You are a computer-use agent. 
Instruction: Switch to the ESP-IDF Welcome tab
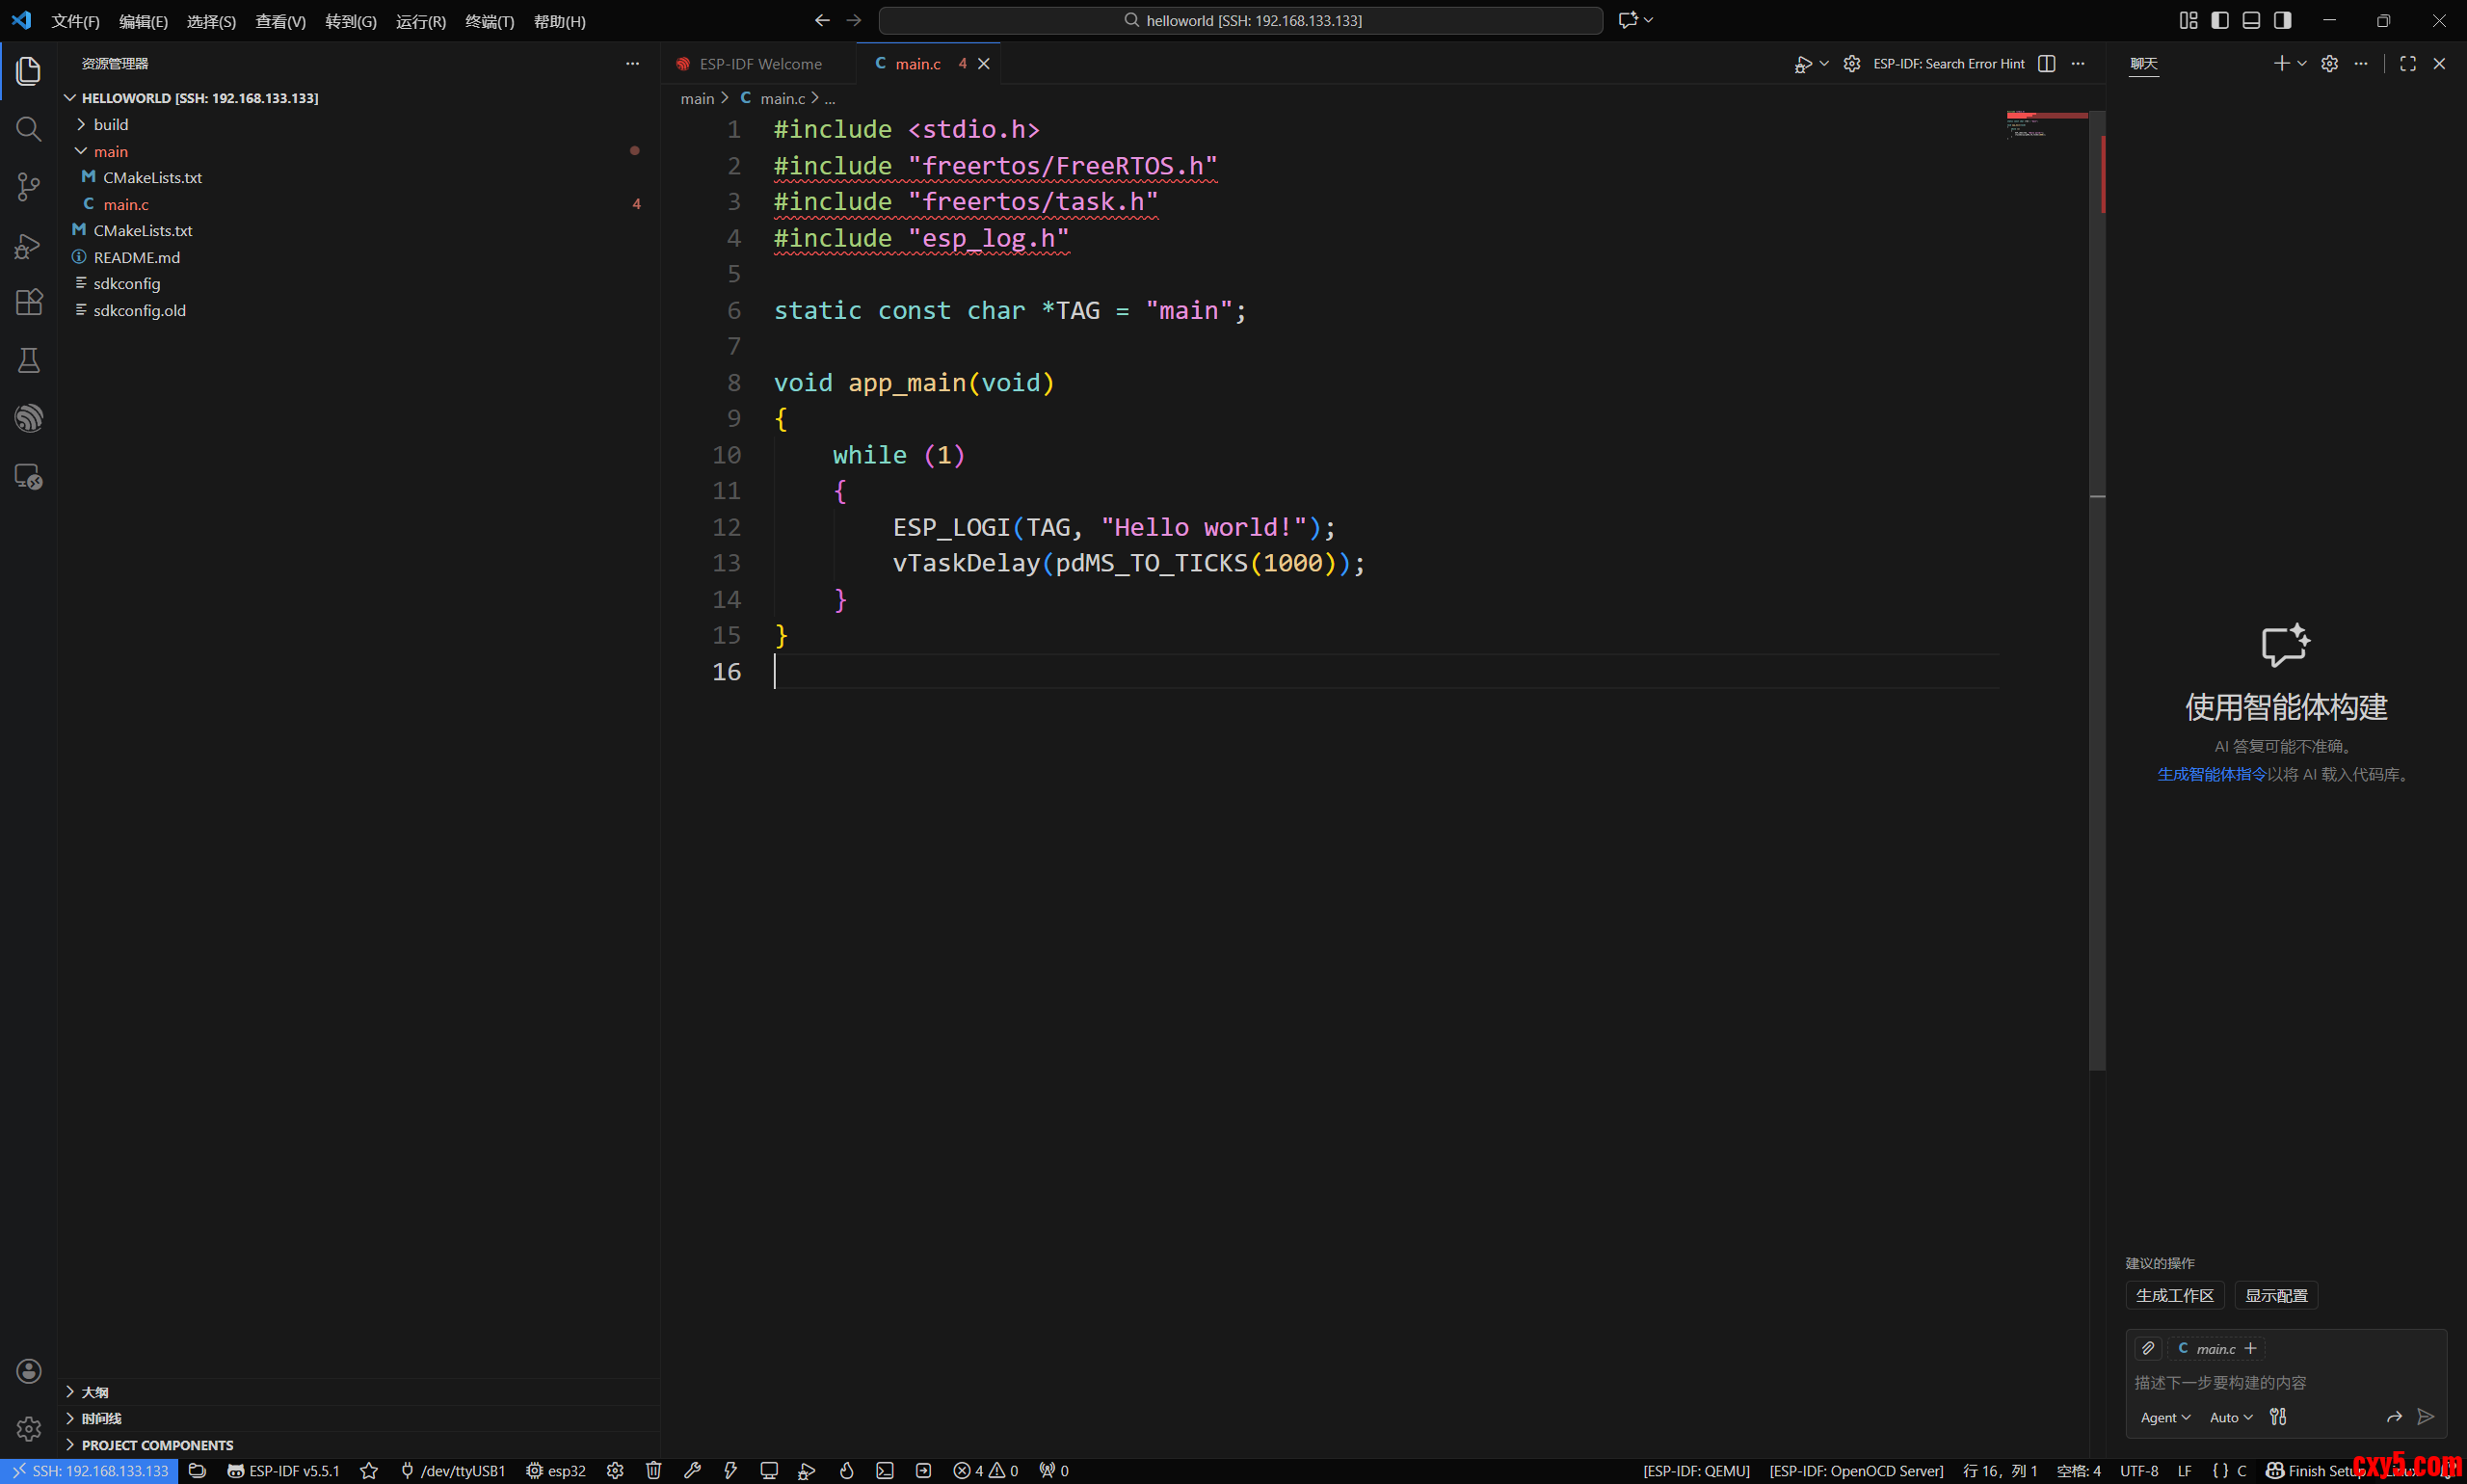pyautogui.click(x=759, y=64)
